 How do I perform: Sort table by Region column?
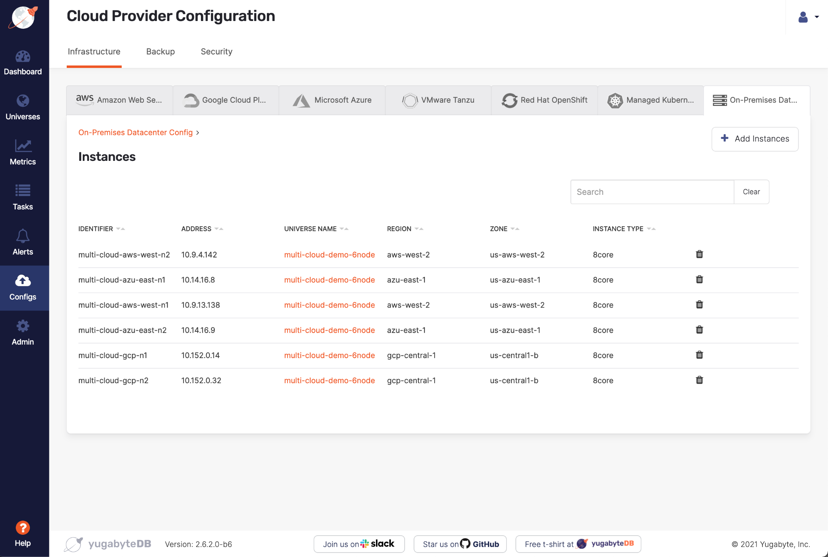coord(405,229)
